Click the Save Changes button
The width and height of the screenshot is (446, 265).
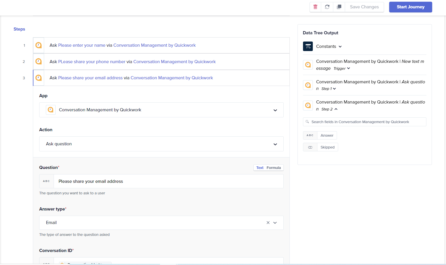point(364,7)
